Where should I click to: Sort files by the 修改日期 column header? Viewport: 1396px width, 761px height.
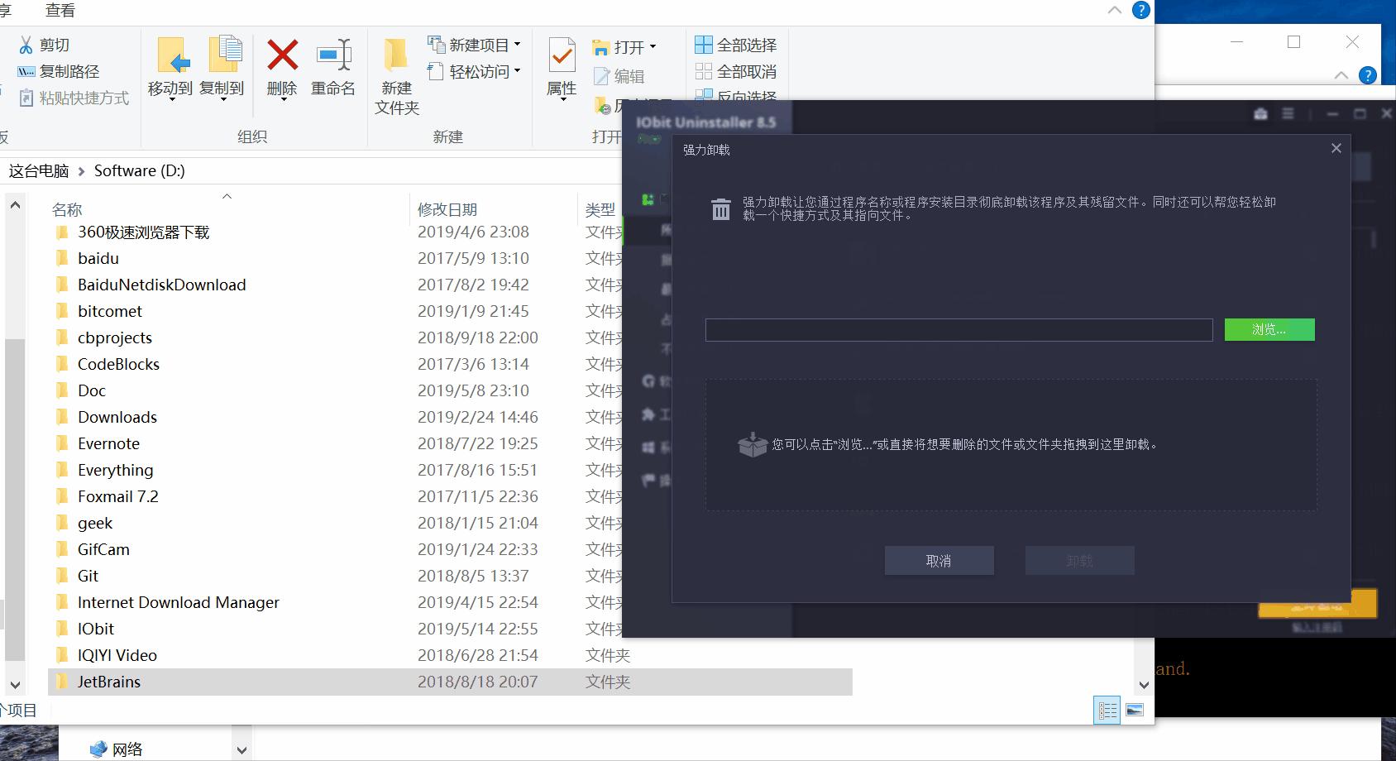(447, 209)
